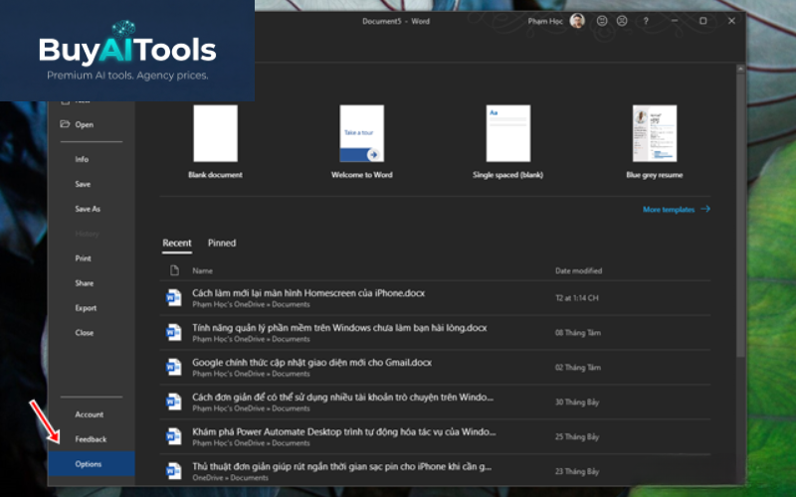Choose Save As in the sidebar

coord(88,209)
